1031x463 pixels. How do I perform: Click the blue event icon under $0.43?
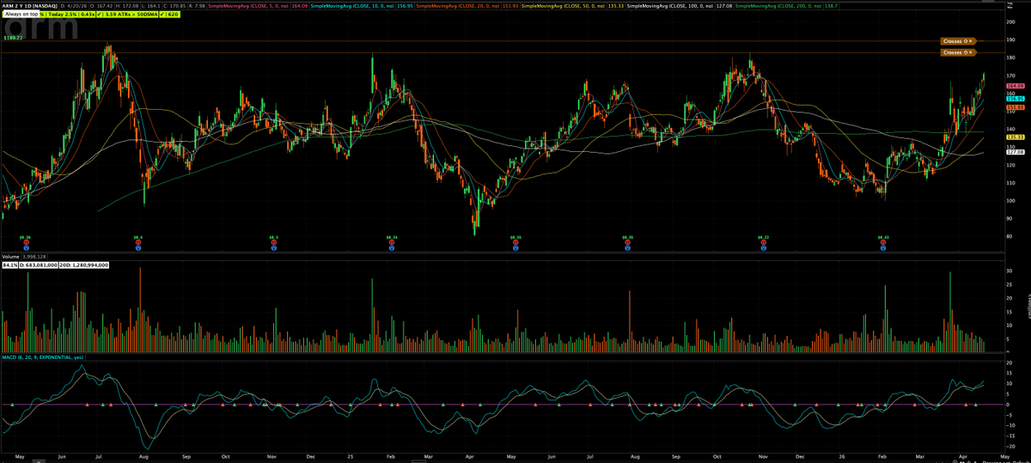pos(883,248)
